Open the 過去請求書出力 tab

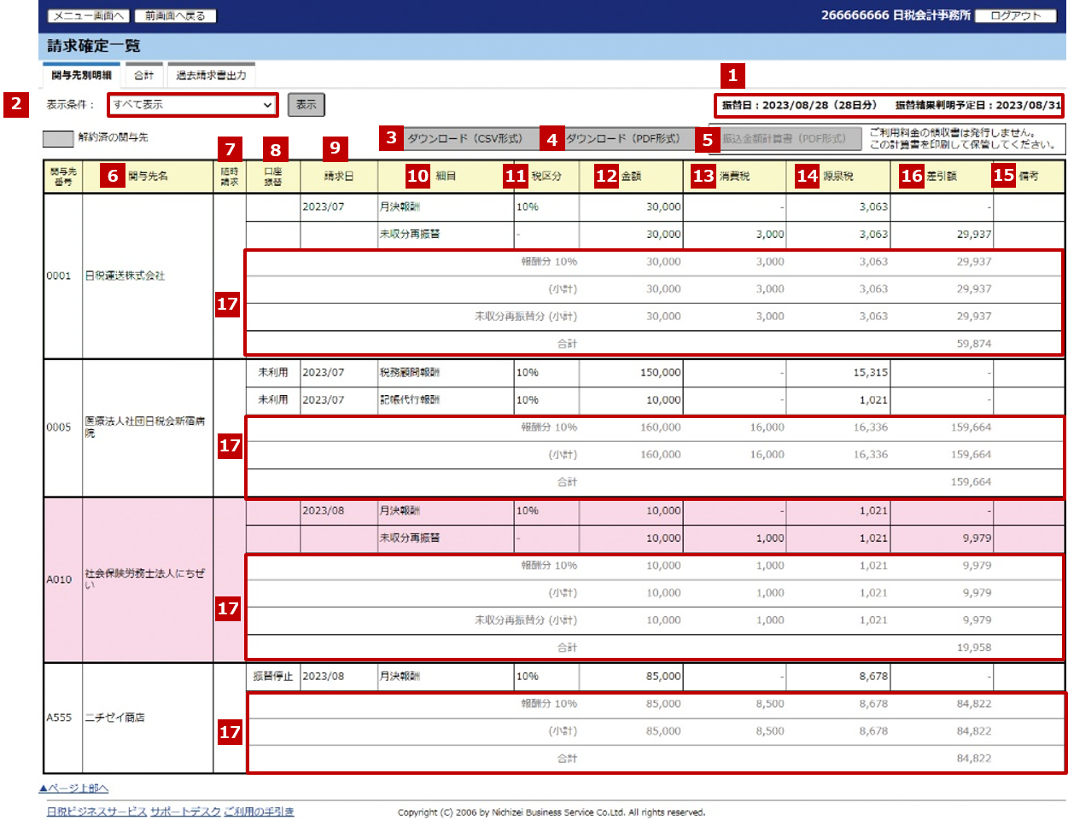pyautogui.click(x=211, y=76)
